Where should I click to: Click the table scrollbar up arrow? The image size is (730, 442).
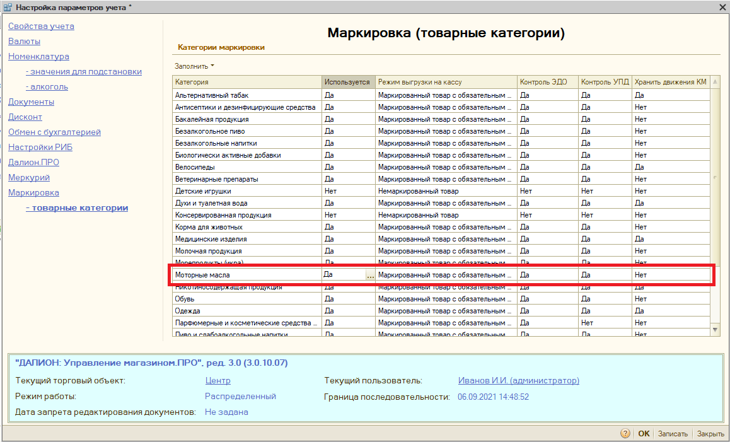[715, 82]
